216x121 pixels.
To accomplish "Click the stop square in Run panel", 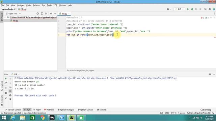I will [x=6, y=88].
